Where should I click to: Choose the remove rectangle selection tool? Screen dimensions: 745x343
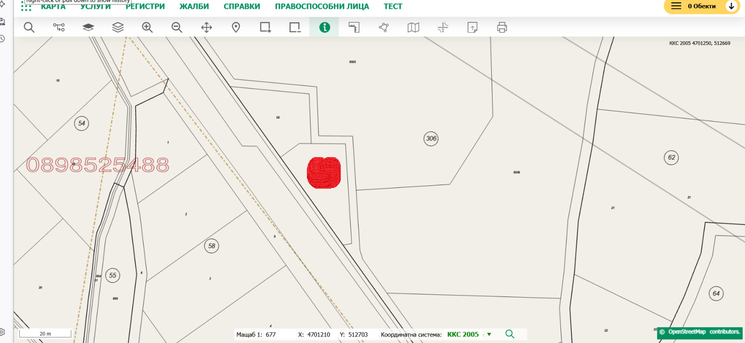295,27
